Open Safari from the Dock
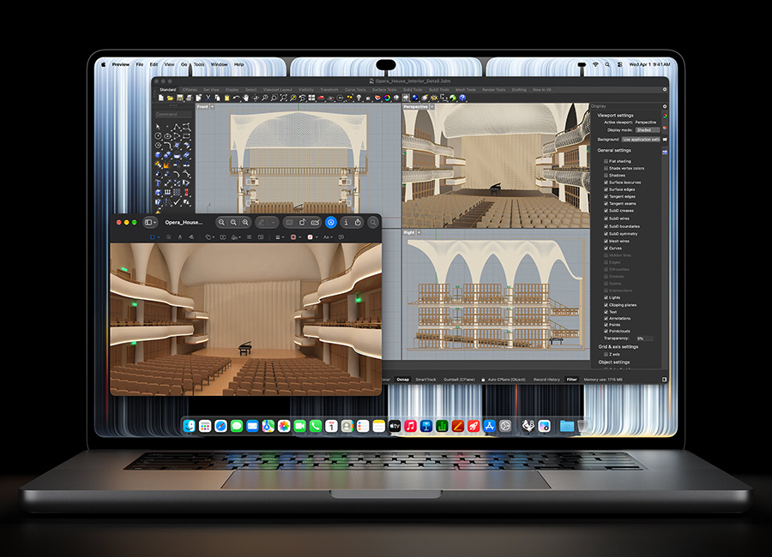 coord(220,426)
